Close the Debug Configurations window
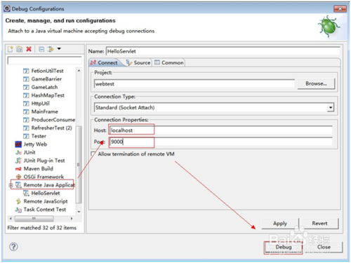 [340, 9]
